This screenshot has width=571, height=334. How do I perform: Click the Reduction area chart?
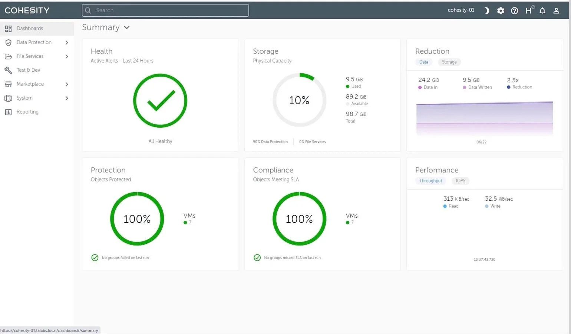484,118
